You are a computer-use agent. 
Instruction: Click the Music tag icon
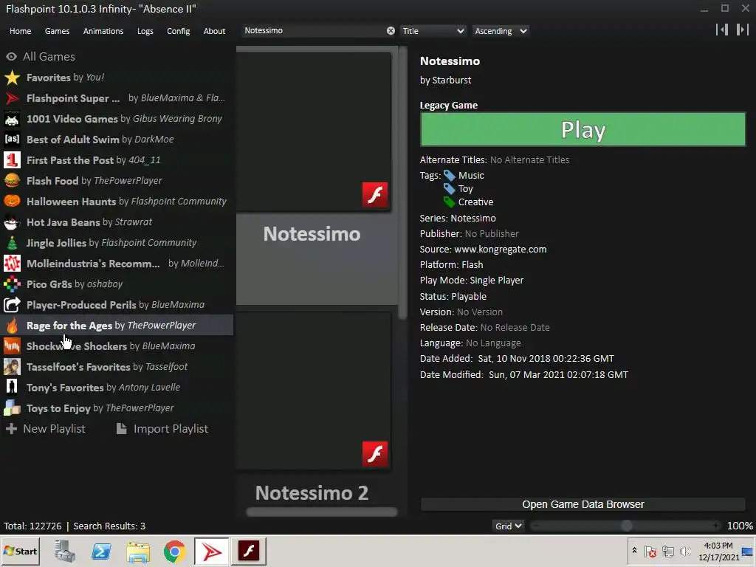pyautogui.click(x=450, y=176)
